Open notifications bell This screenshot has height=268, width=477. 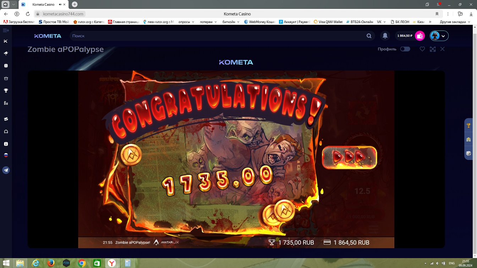pyautogui.click(x=385, y=36)
